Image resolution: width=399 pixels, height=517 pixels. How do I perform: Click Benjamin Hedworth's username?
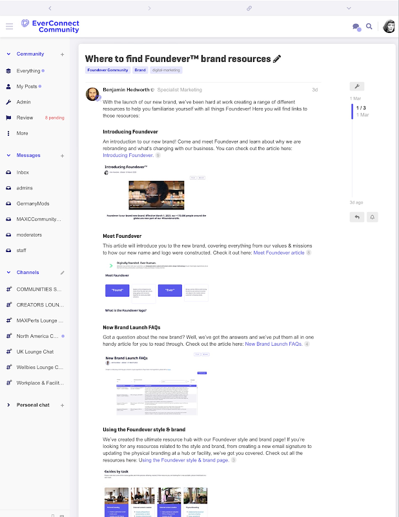point(126,90)
